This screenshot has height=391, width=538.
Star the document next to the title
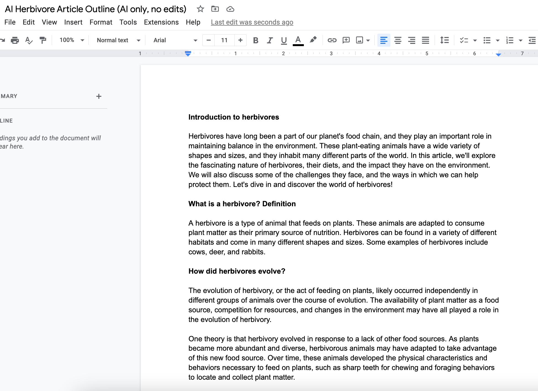click(200, 9)
